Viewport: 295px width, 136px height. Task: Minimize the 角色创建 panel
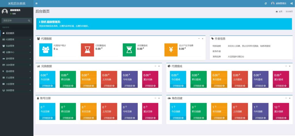point(286,98)
